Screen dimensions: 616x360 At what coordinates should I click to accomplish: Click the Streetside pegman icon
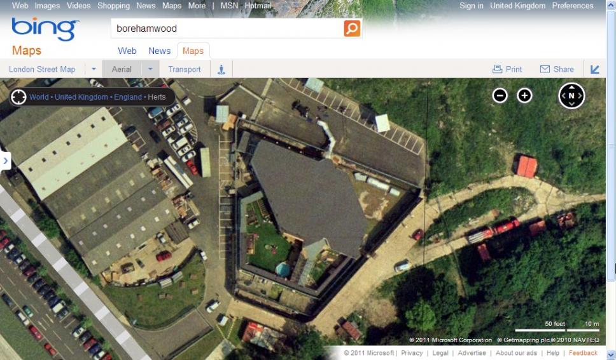click(x=221, y=69)
